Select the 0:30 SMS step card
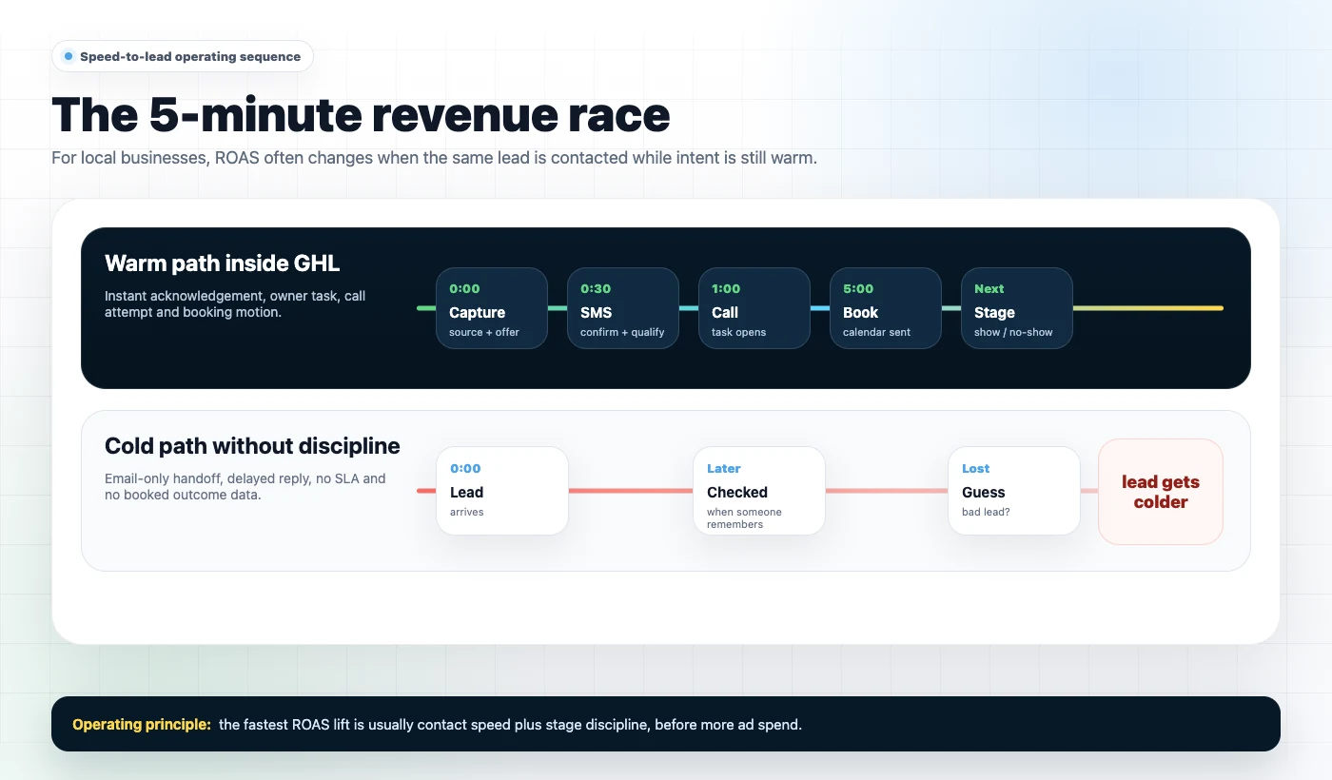This screenshot has width=1332, height=780. click(x=623, y=308)
